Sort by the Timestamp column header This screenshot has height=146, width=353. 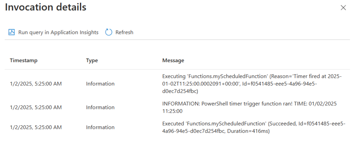(x=24, y=60)
